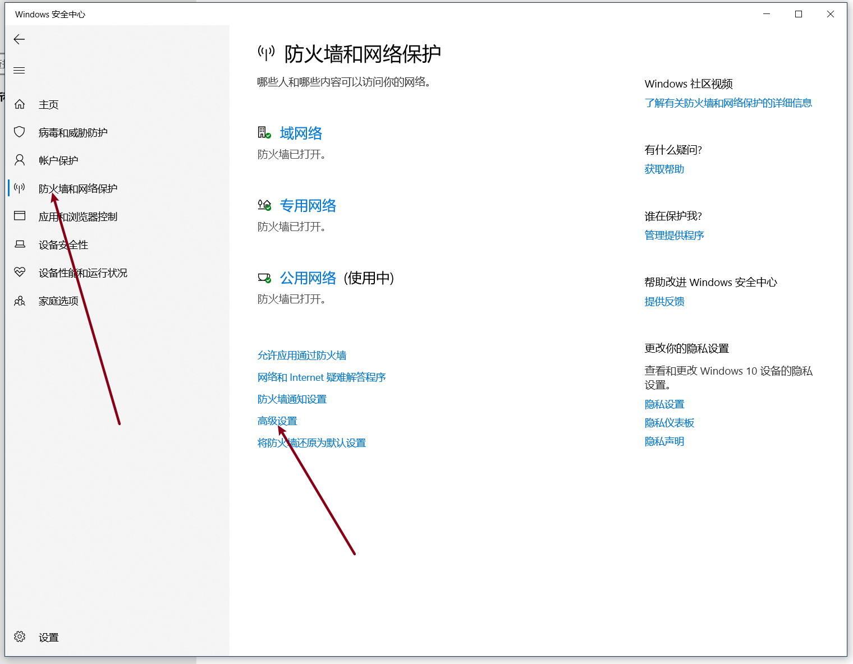853x664 pixels.
Task: Open 高级设置 link
Action: tap(277, 421)
